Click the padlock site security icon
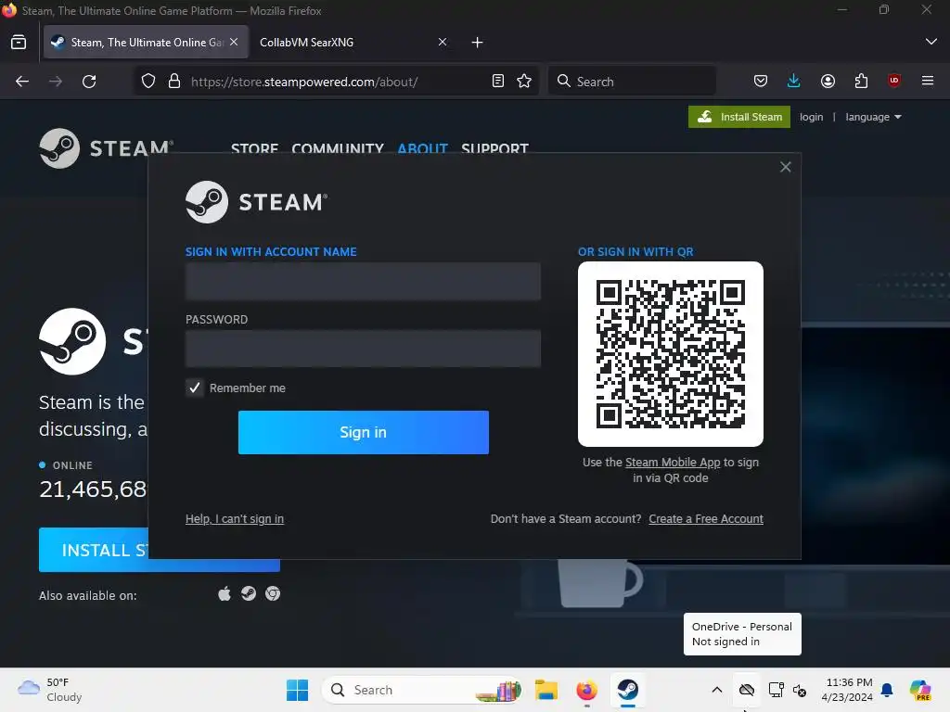The image size is (950, 712). [174, 82]
